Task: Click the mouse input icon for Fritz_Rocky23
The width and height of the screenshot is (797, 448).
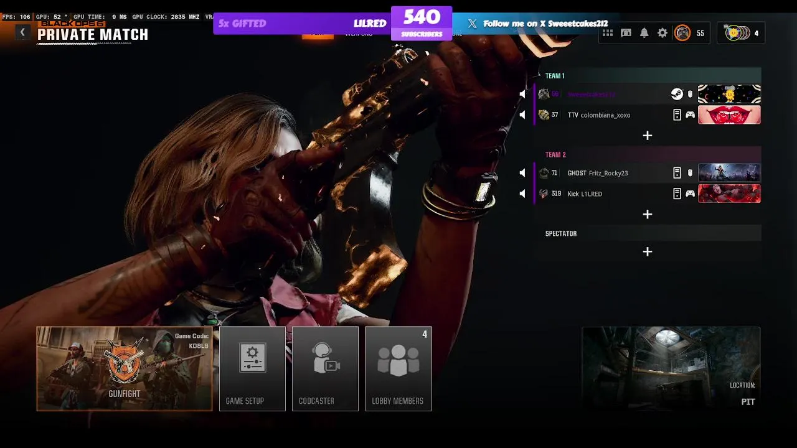Action: (x=690, y=173)
